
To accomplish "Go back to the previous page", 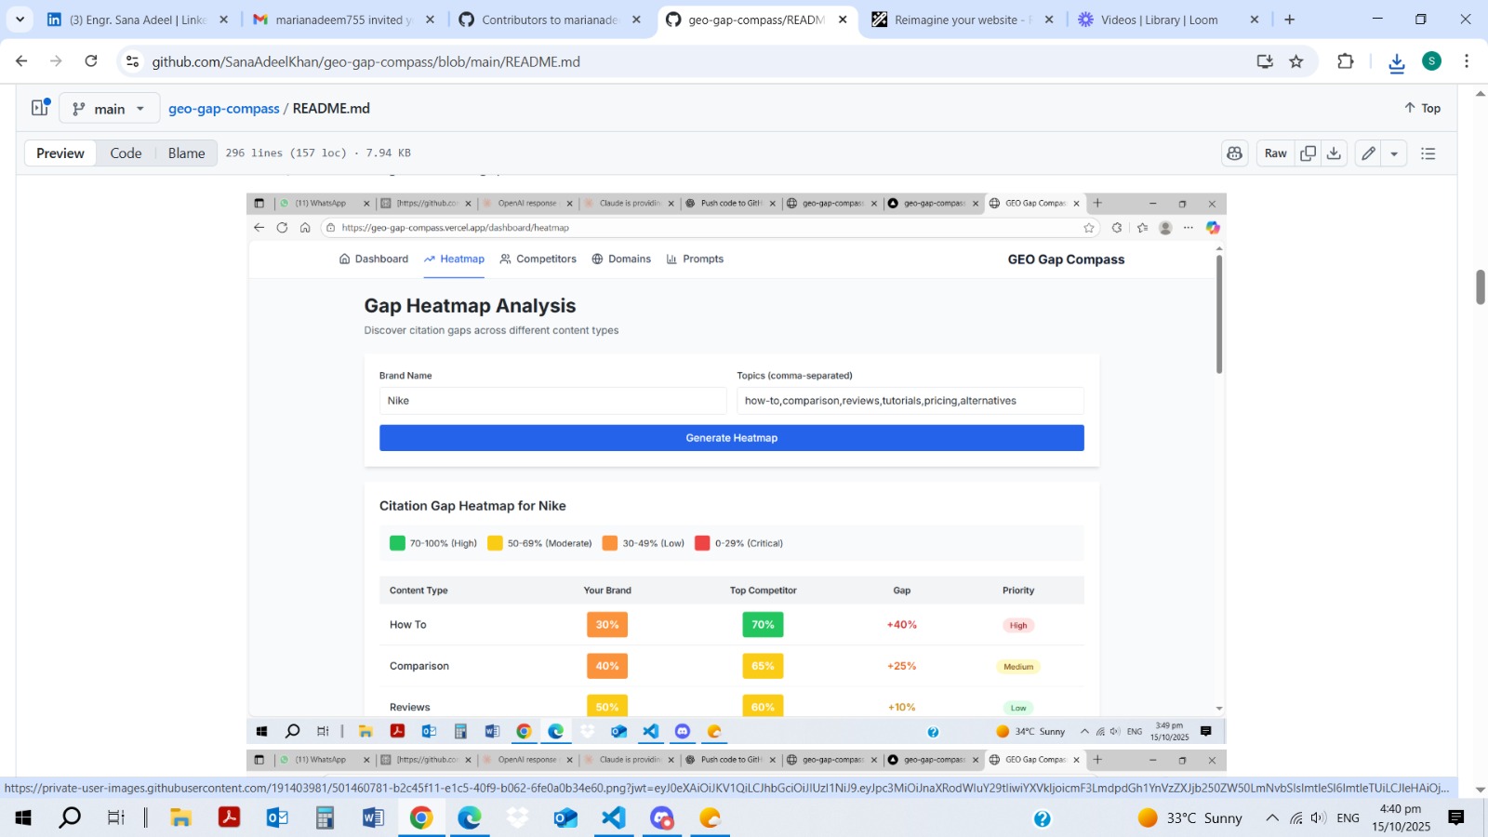I will (21, 61).
